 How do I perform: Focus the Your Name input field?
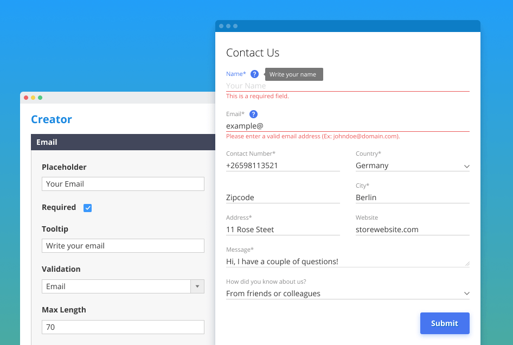[347, 86]
